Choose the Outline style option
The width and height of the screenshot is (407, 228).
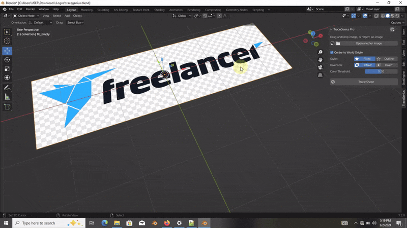tap(386, 59)
